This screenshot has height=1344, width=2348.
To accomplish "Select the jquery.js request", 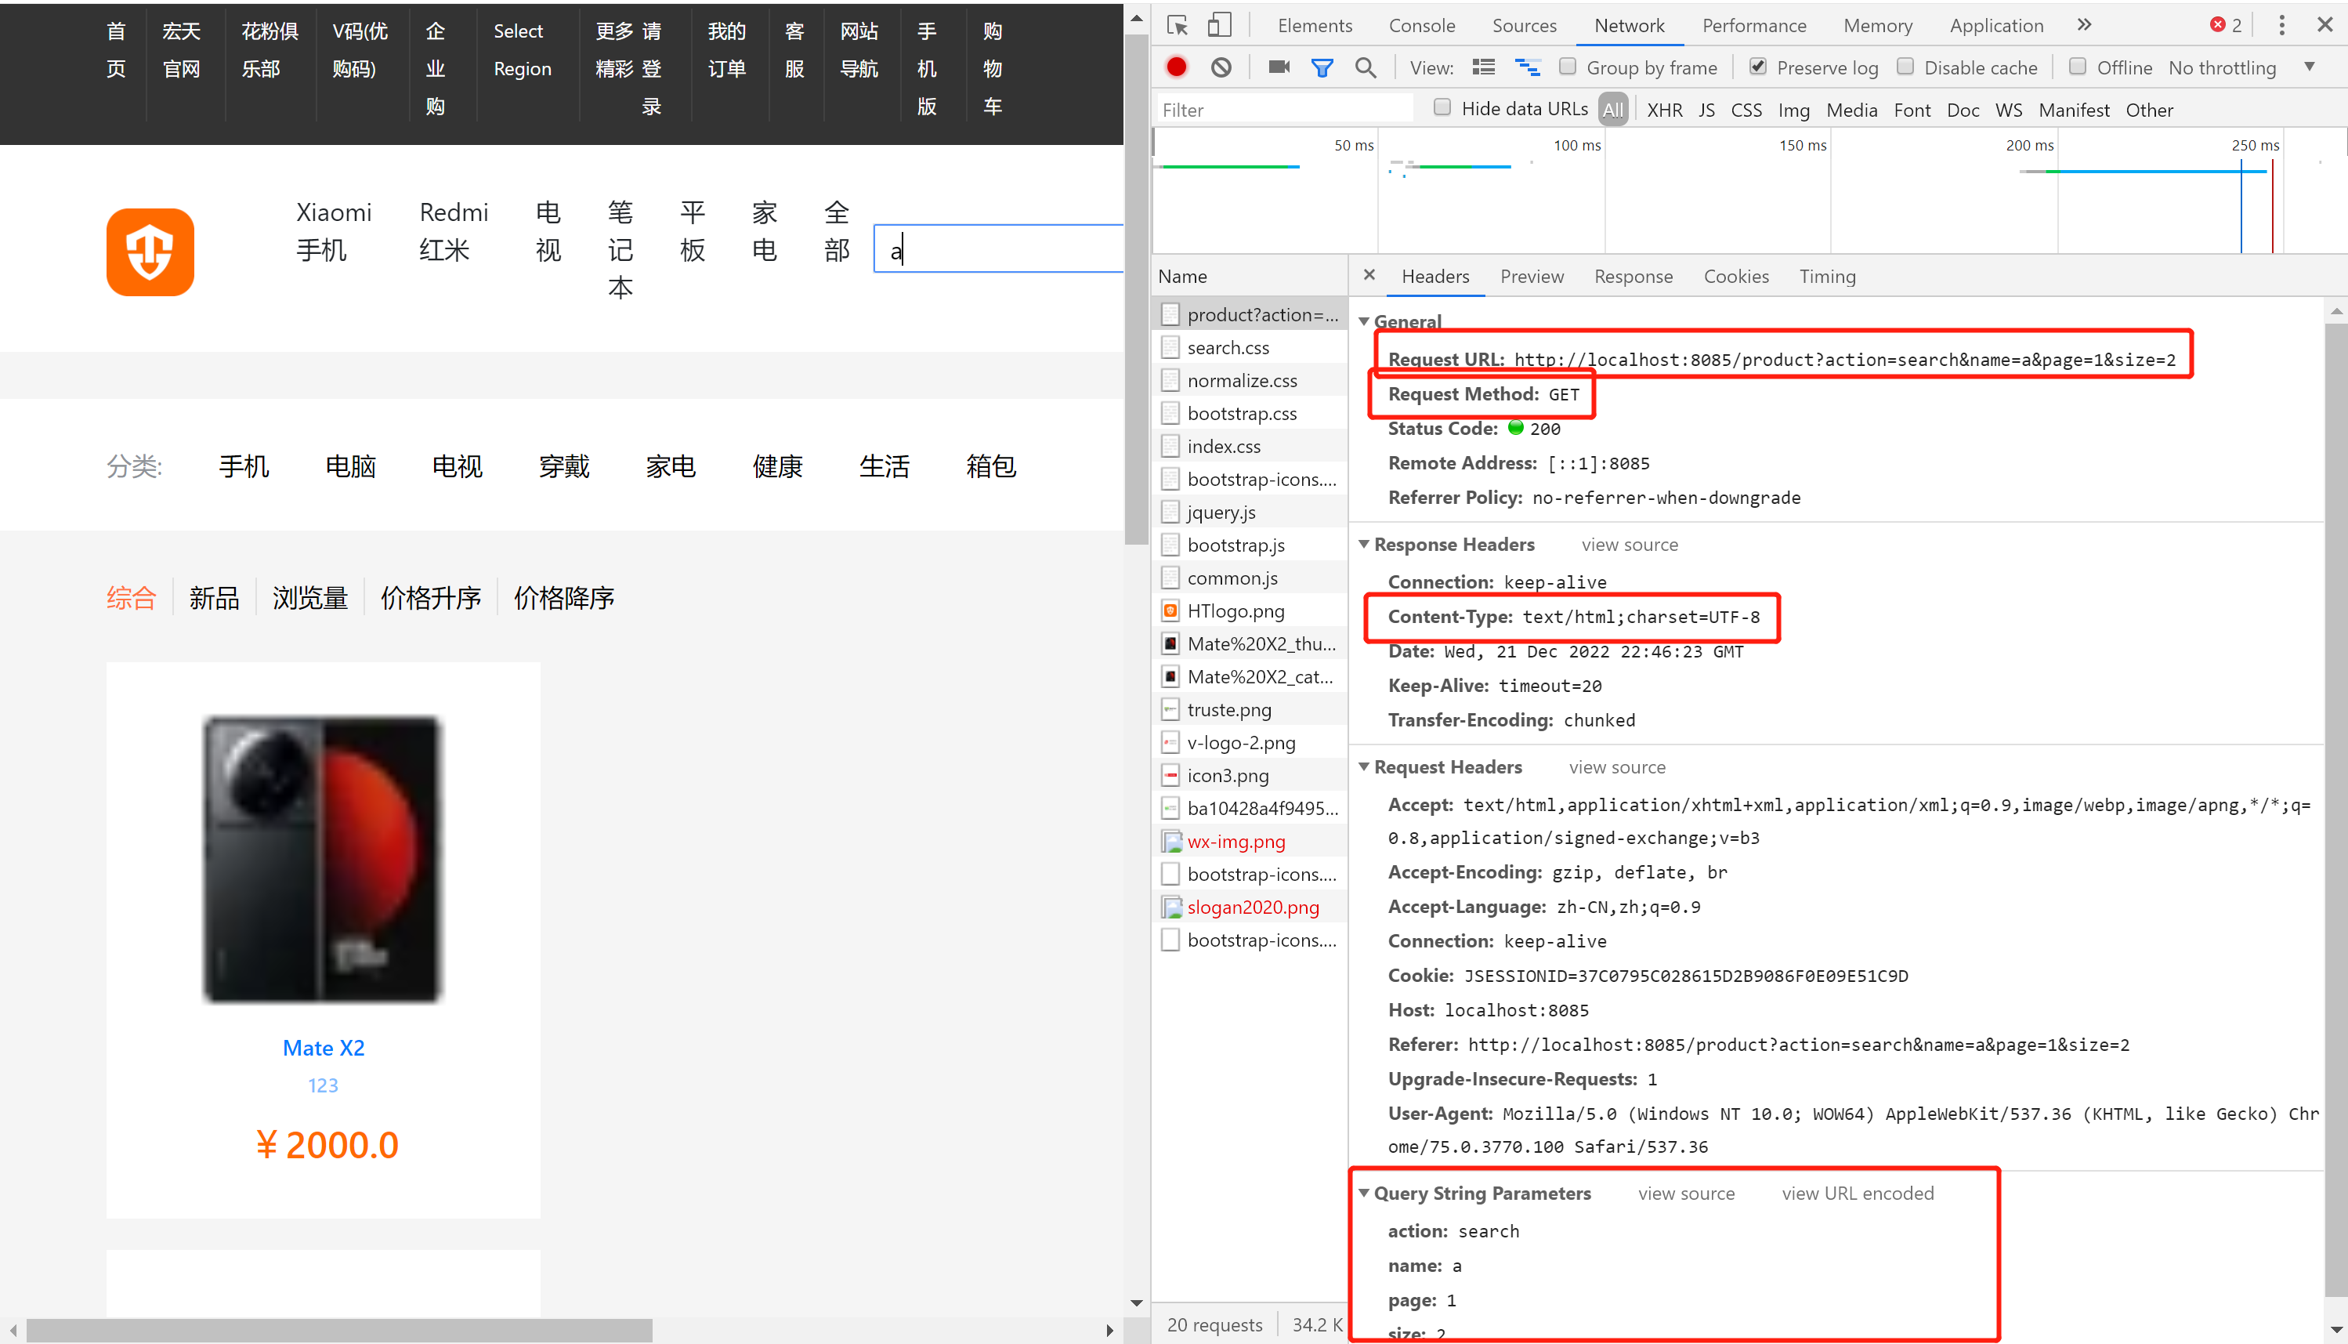I will pyautogui.click(x=1250, y=513).
